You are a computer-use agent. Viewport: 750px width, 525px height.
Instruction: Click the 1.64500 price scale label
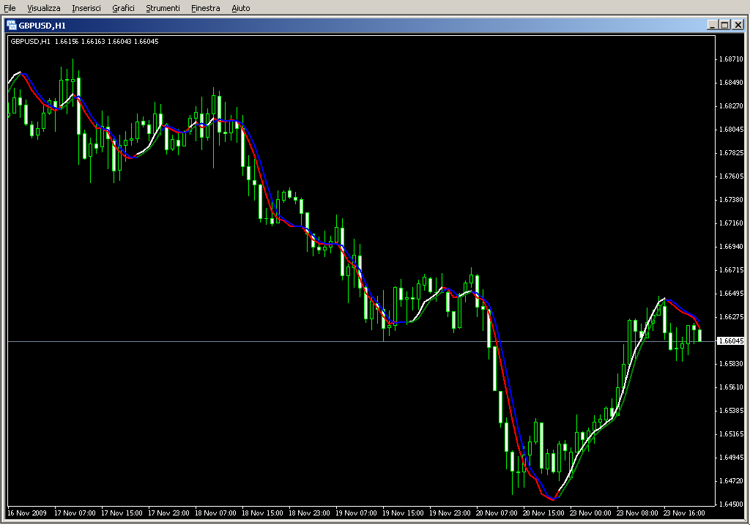click(x=730, y=504)
